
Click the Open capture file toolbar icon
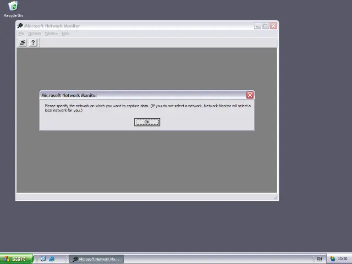22,42
